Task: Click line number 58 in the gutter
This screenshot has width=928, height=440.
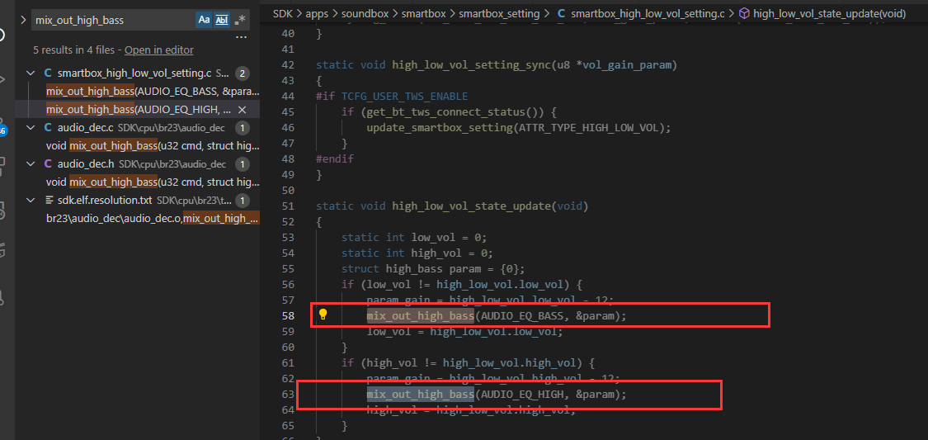Action: 288,315
